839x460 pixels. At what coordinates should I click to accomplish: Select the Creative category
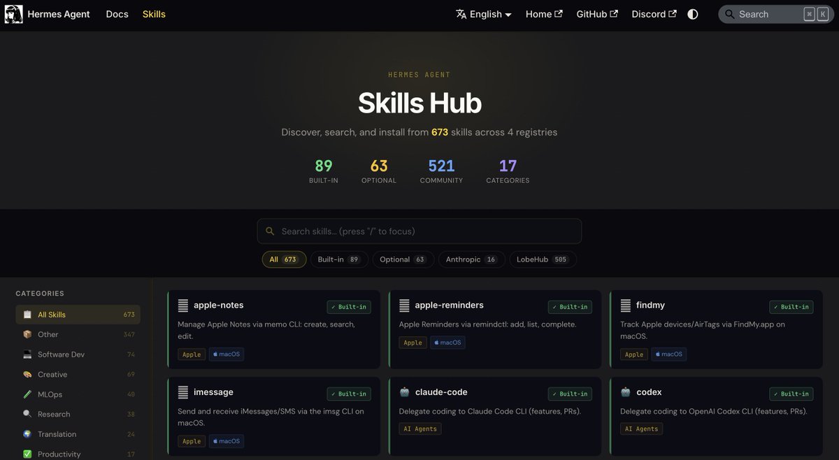[x=78, y=375]
